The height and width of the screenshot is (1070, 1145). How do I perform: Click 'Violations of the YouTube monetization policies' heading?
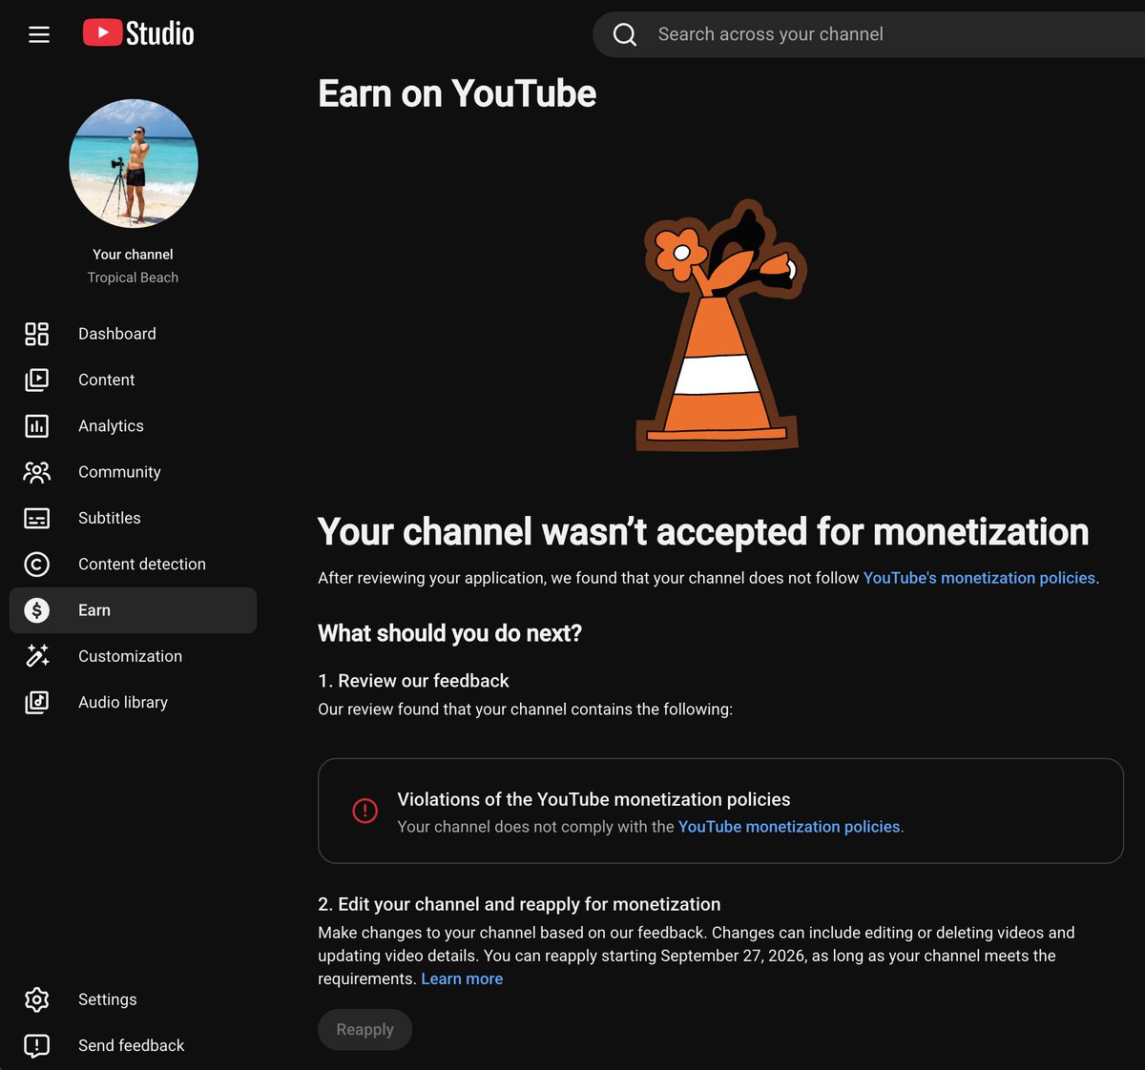(x=593, y=799)
